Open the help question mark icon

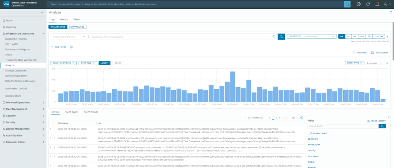coord(391,13)
